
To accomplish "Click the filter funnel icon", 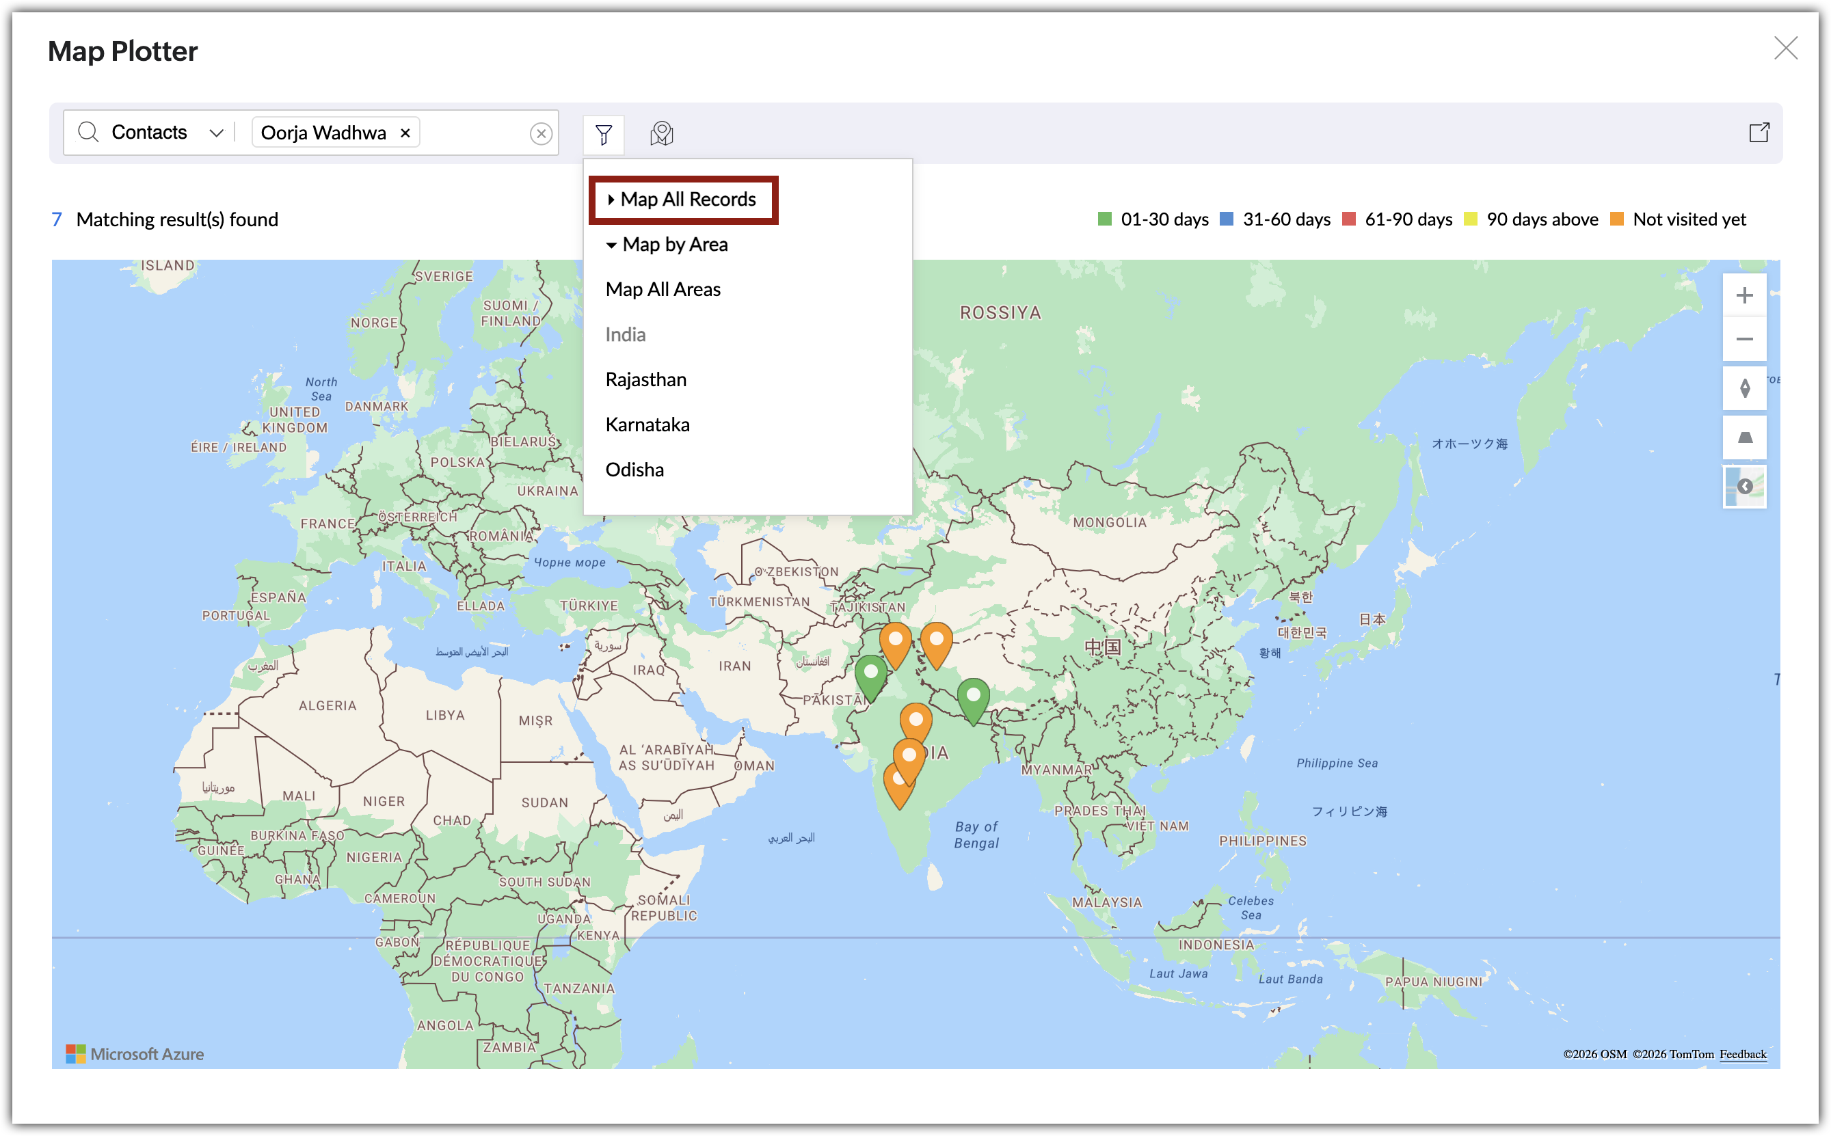I will 603,135.
